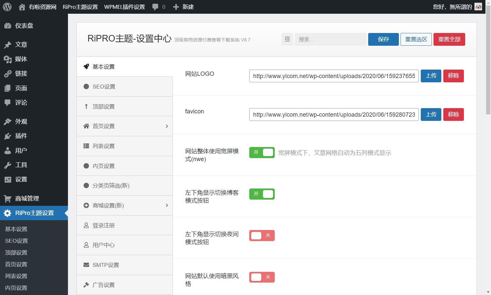
Task: Click the 商城管理 shopping cart icon
Action: (x=8, y=198)
